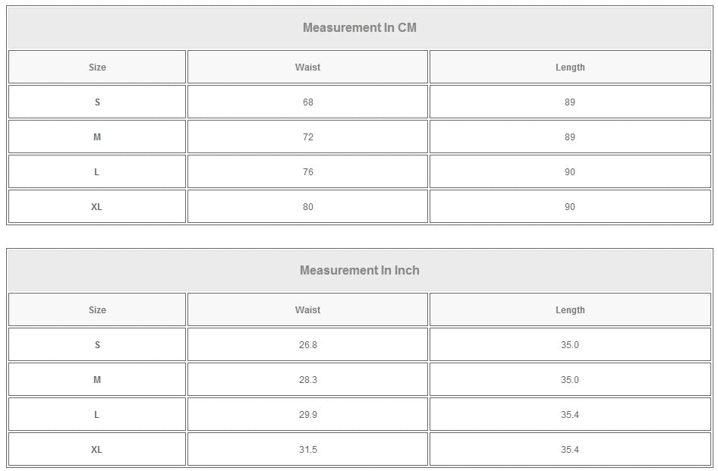Select length 35.4 in the Inch XL row
Screen dimensions: 718x471
(x=570, y=450)
